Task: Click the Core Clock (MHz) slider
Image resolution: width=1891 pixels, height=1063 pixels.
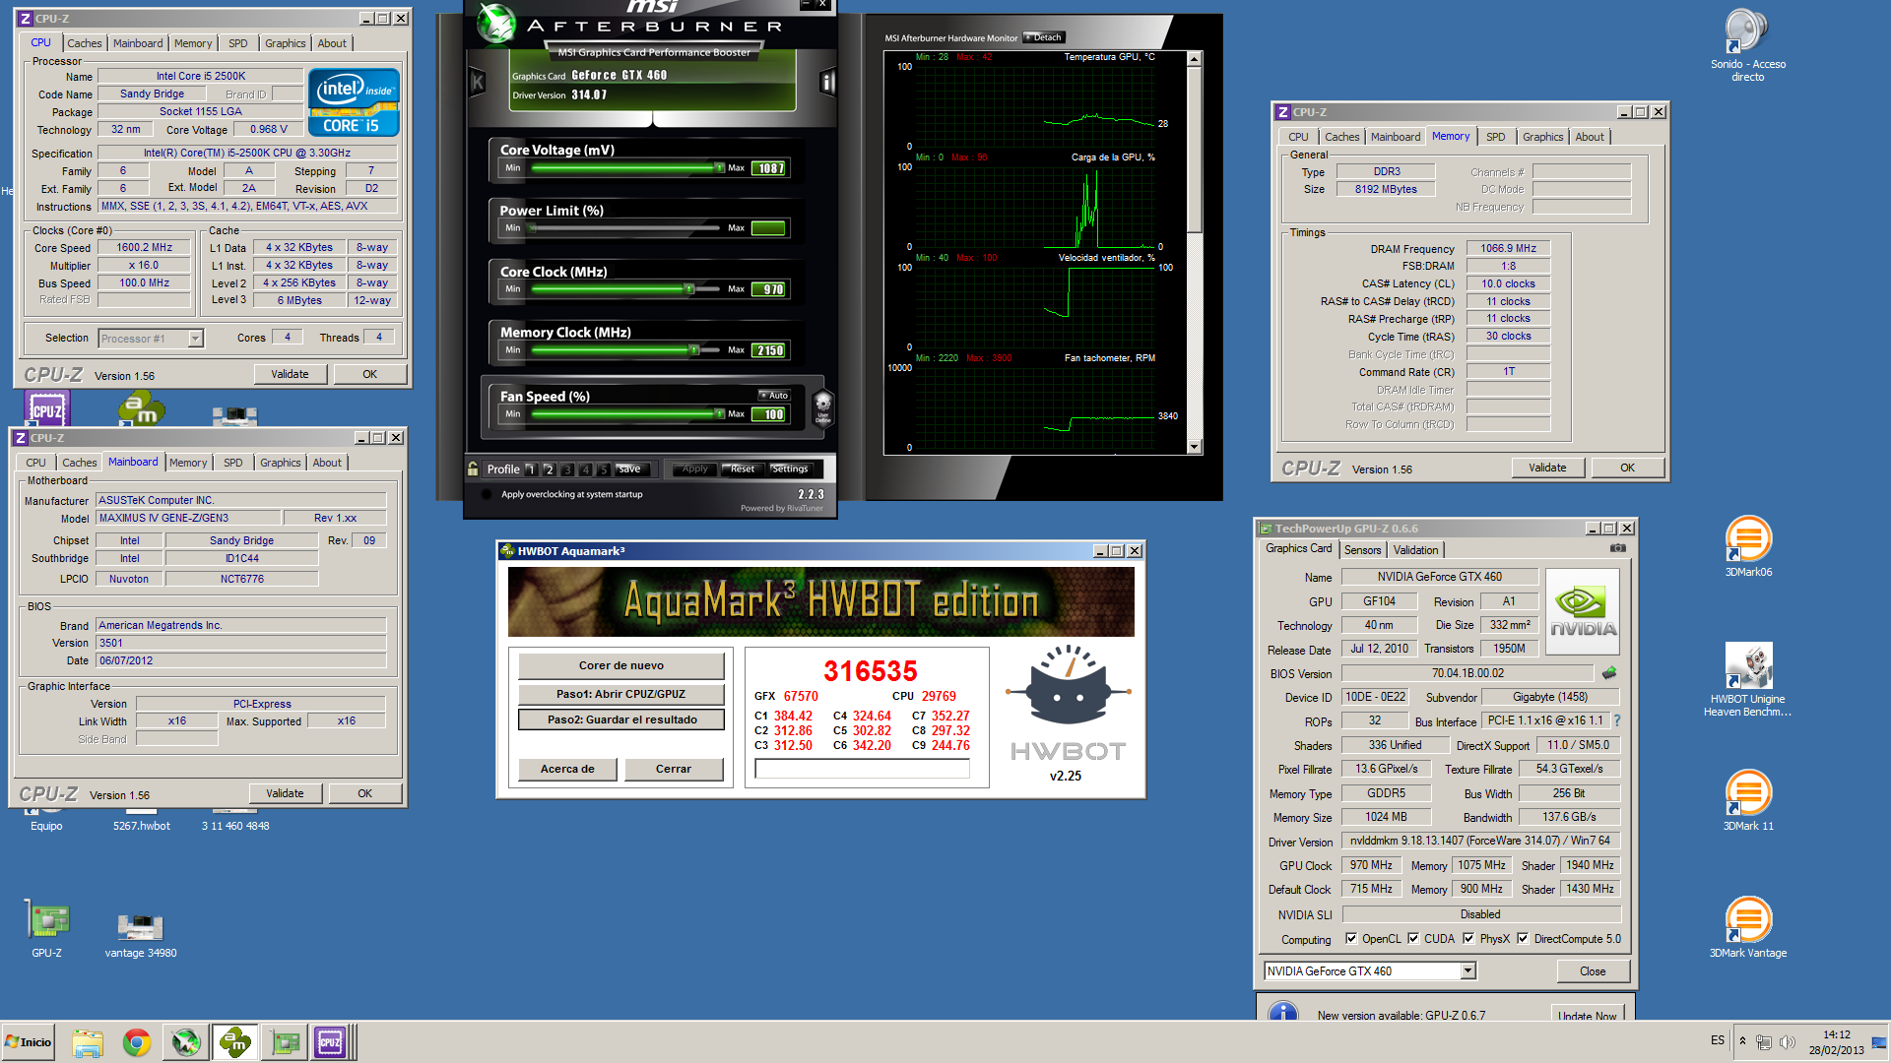Action: click(x=625, y=289)
